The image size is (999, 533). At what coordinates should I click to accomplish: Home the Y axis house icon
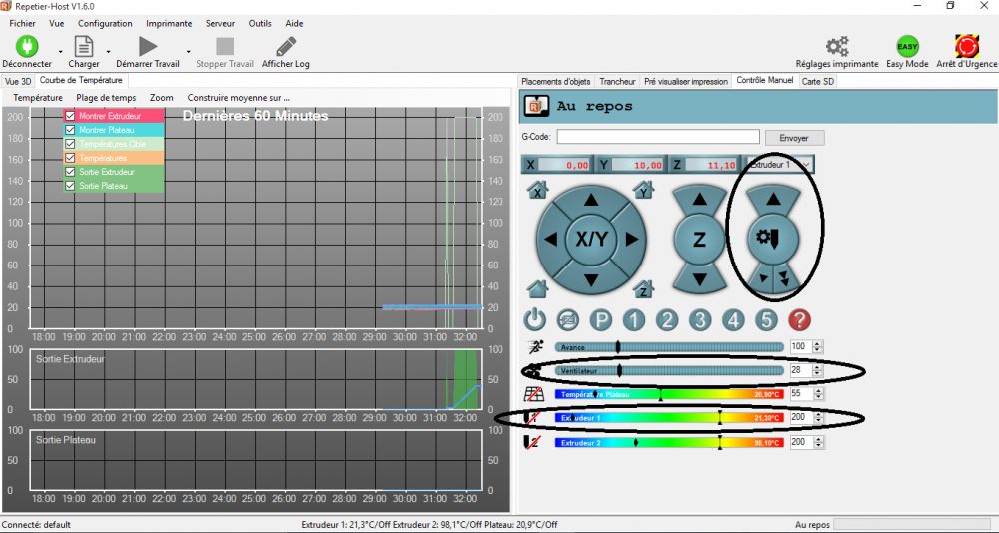click(x=644, y=189)
